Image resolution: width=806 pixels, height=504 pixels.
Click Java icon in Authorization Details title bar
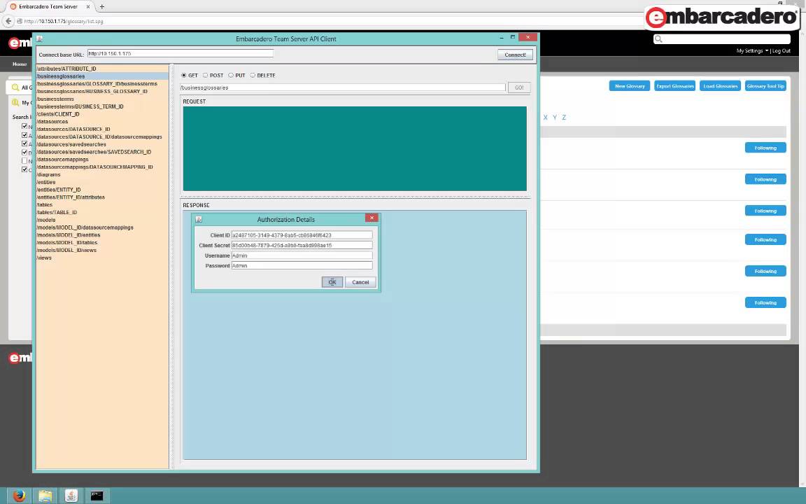click(x=199, y=220)
